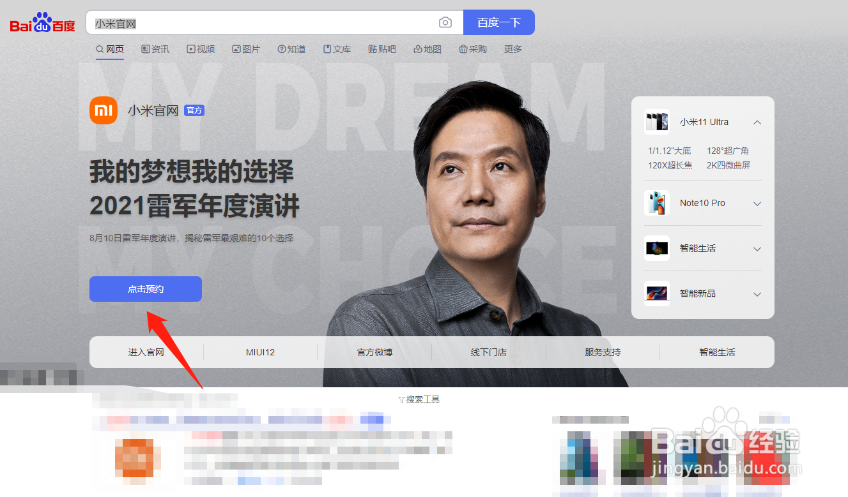Screen dimensions: 848x497
Task: Click the 点击预约 reservation button
Action: [145, 289]
